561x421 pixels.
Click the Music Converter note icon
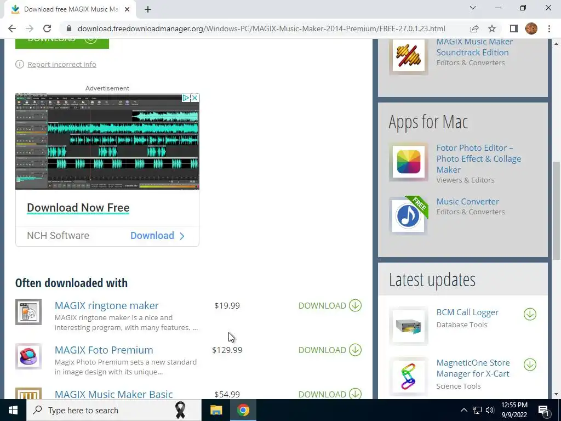click(x=409, y=215)
